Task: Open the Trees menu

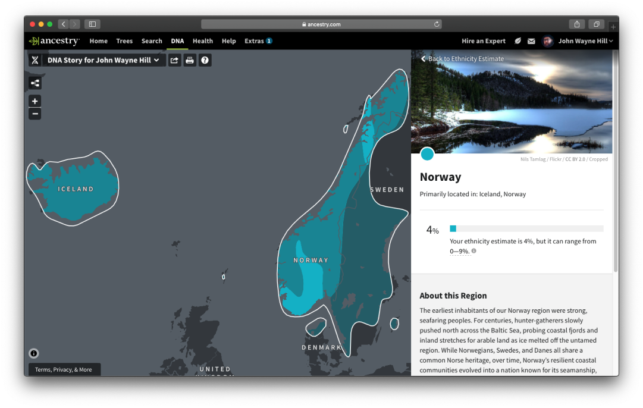Action: [x=124, y=41]
